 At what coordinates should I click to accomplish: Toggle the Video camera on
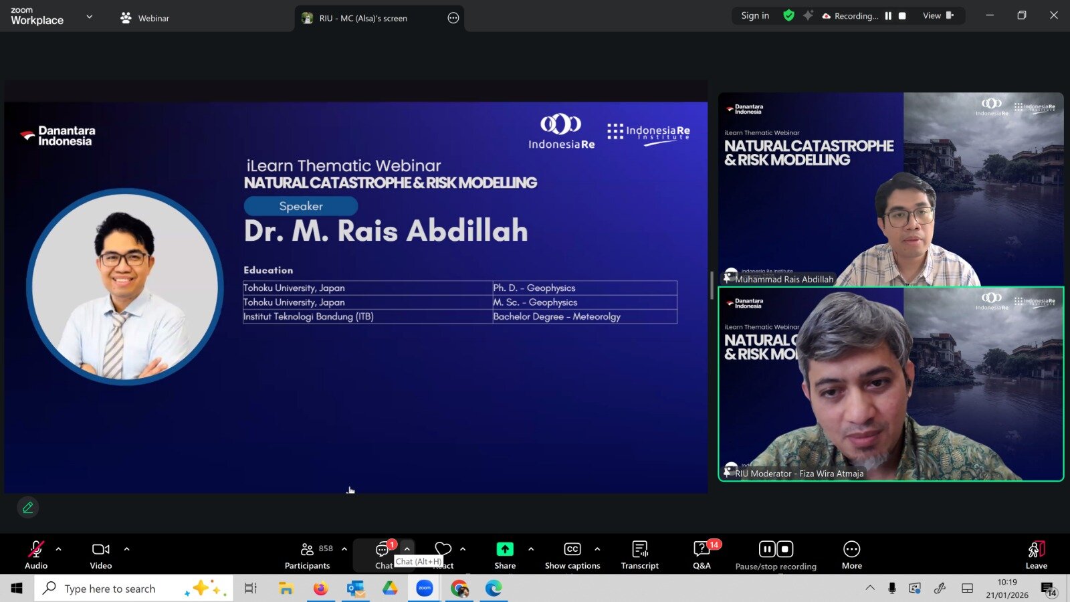click(101, 555)
